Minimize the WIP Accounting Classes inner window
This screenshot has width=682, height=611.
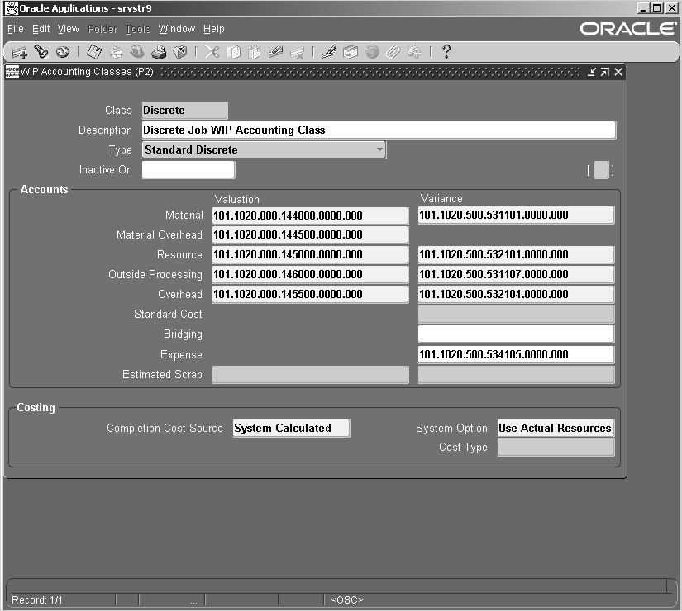(x=592, y=72)
